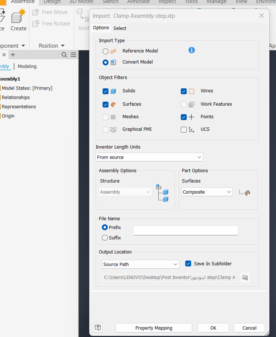Switch to the Options tab
276x337 pixels.
tap(101, 28)
